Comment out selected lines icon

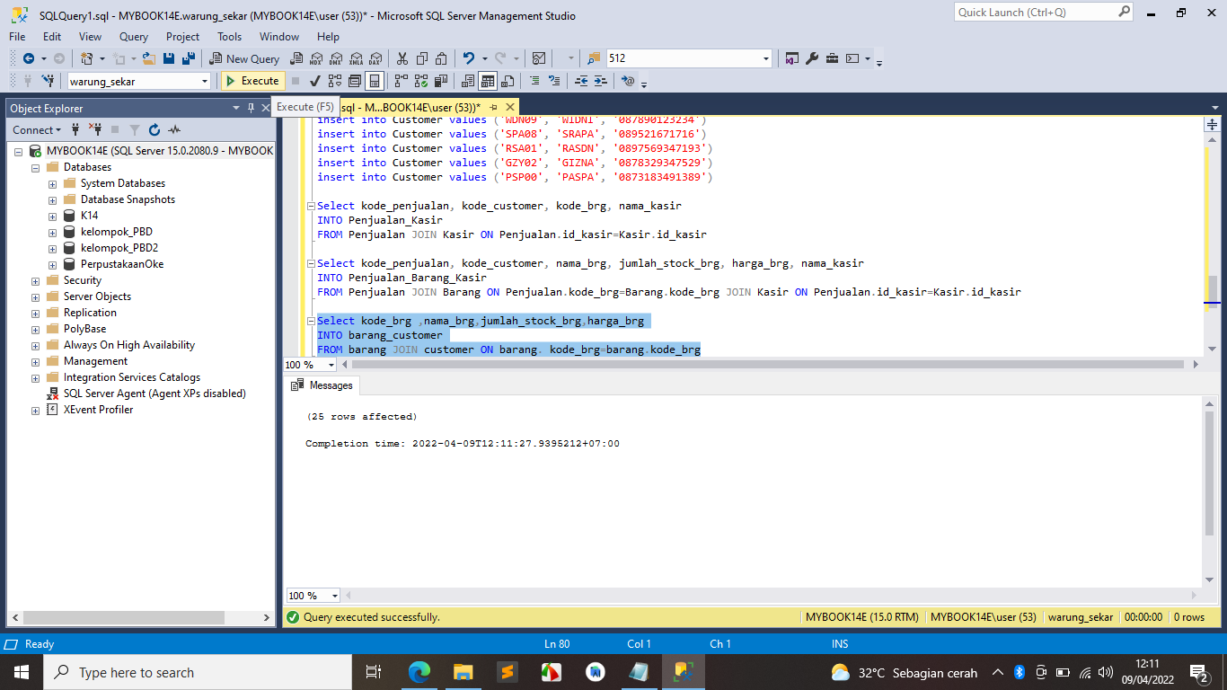tap(535, 81)
